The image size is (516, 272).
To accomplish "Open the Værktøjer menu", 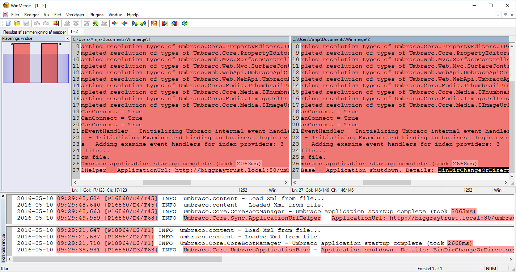I will pyautogui.click(x=75, y=15).
